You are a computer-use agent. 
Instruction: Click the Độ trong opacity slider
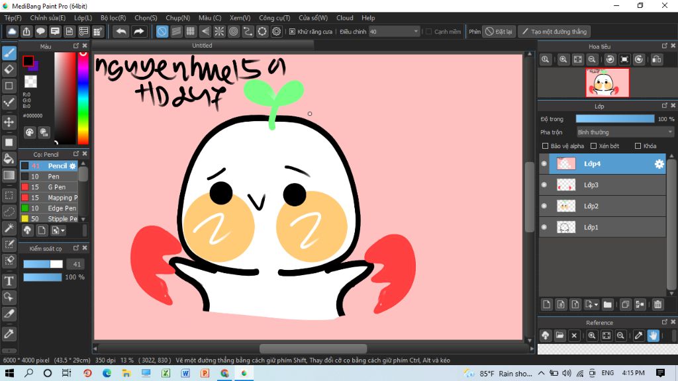[615, 119]
